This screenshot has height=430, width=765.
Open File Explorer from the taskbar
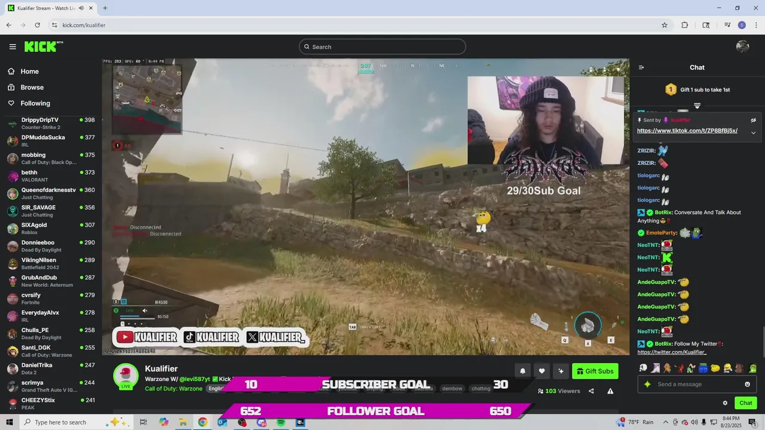tap(183, 422)
